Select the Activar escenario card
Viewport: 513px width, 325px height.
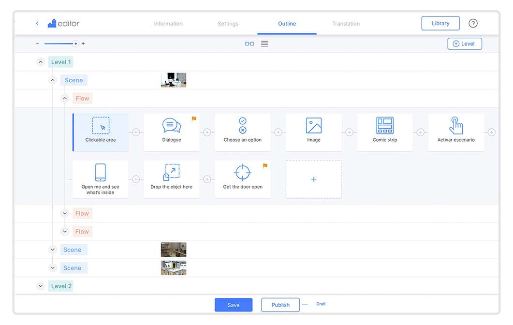click(x=456, y=132)
